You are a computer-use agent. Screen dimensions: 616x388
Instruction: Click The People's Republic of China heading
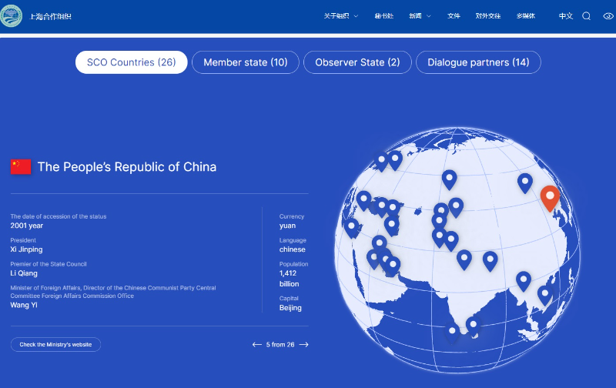[x=127, y=167]
